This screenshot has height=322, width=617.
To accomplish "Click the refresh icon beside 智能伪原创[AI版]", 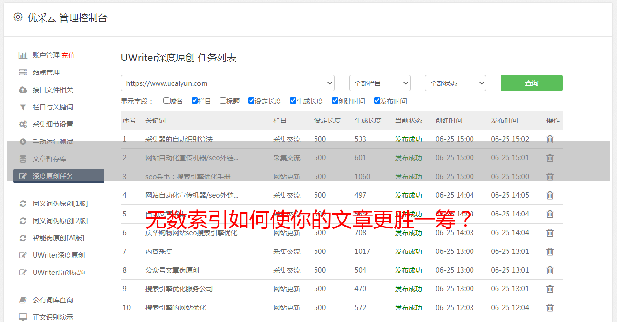I will pos(23,238).
